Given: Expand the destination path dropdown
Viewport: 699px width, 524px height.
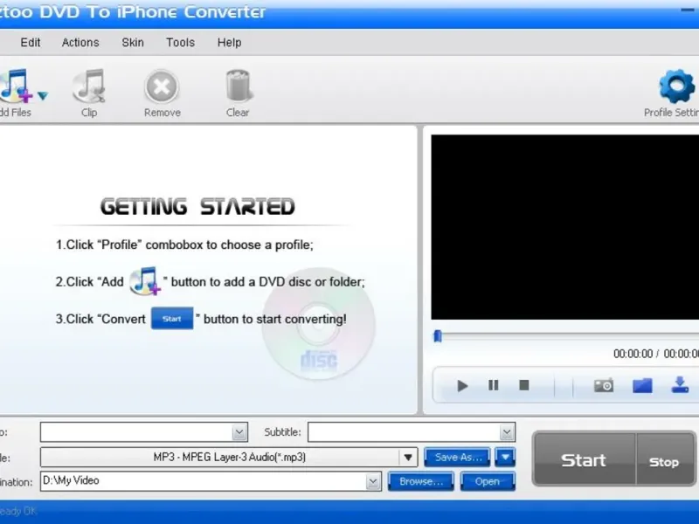Looking at the screenshot, I should [x=373, y=482].
